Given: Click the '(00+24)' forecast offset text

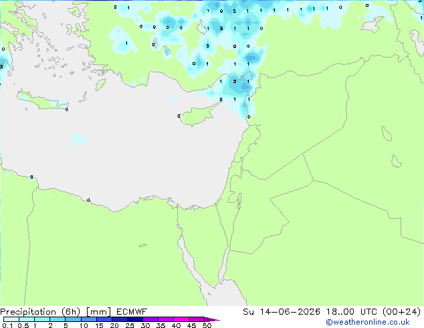Looking at the screenshot, I should [402, 312].
